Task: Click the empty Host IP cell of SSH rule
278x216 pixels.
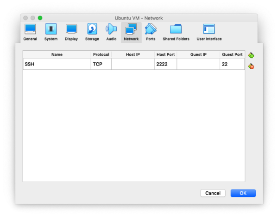Action: click(x=133, y=64)
